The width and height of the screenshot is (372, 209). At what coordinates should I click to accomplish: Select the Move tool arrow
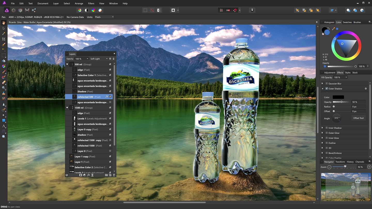[x=4, y=28]
